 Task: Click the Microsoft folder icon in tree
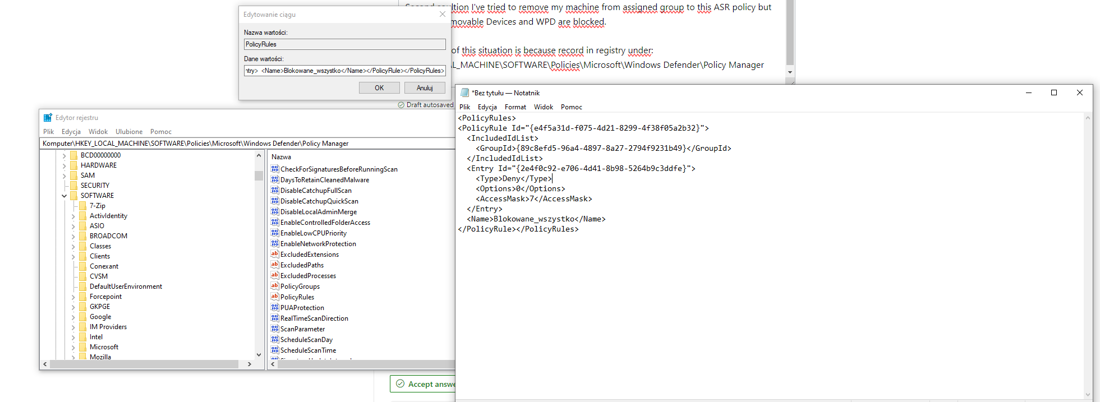[x=83, y=347]
